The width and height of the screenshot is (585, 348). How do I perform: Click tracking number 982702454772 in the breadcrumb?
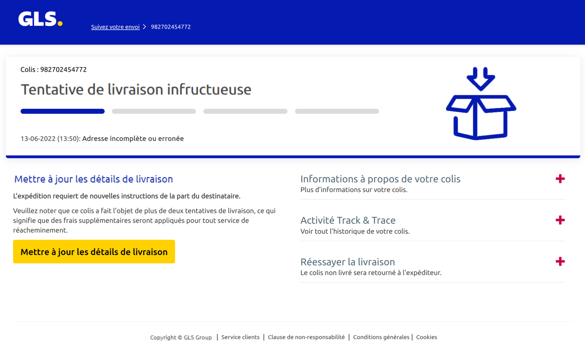[x=171, y=27]
